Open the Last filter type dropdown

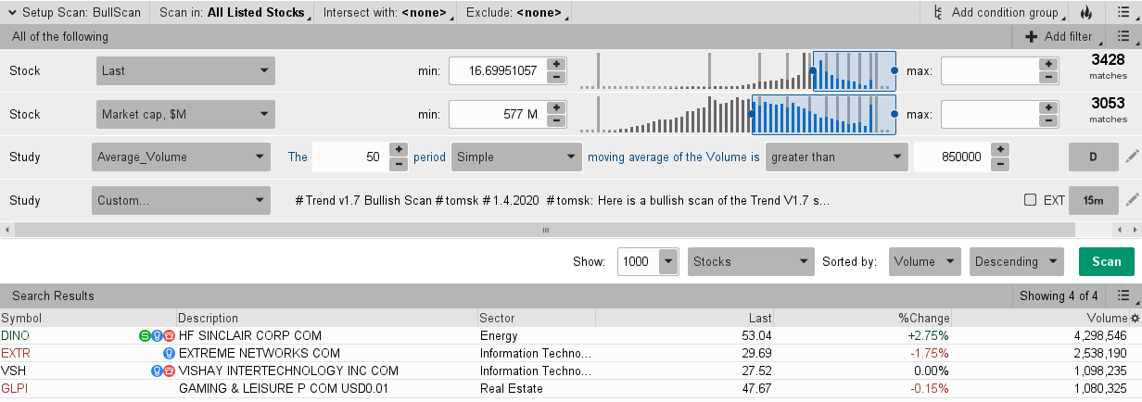click(185, 70)
